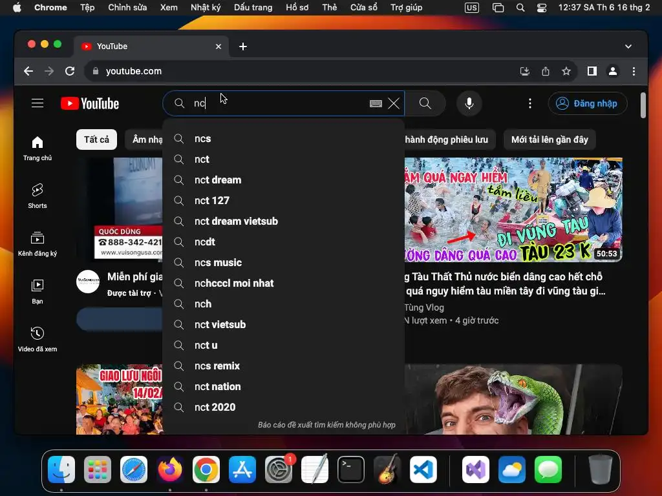
Task: Choose the ncdt suggestion
Action: pyautogui.click(x=283, y=242)
